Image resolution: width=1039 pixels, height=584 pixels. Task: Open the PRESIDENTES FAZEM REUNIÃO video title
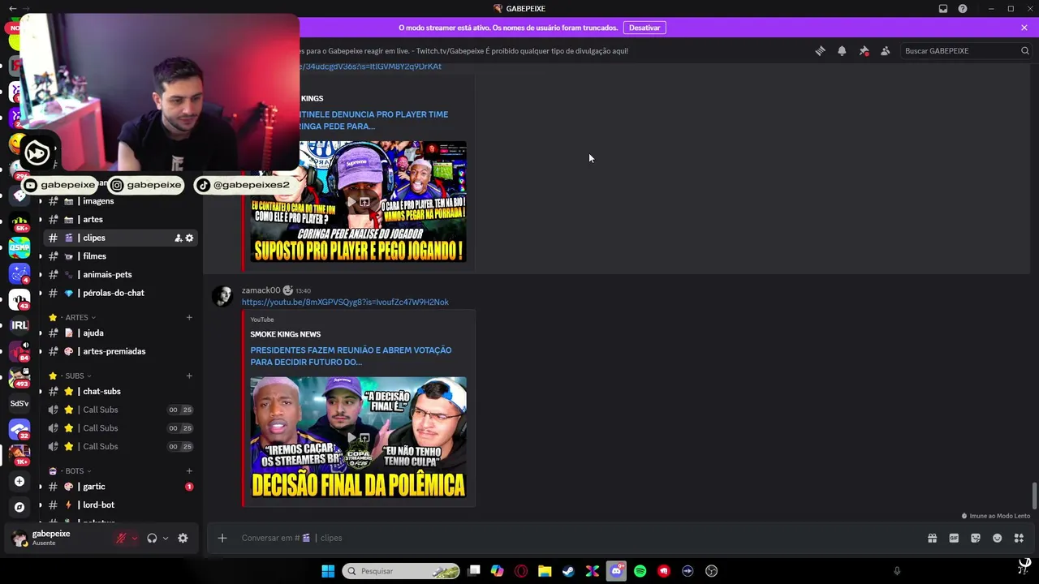tap(351, 356)
